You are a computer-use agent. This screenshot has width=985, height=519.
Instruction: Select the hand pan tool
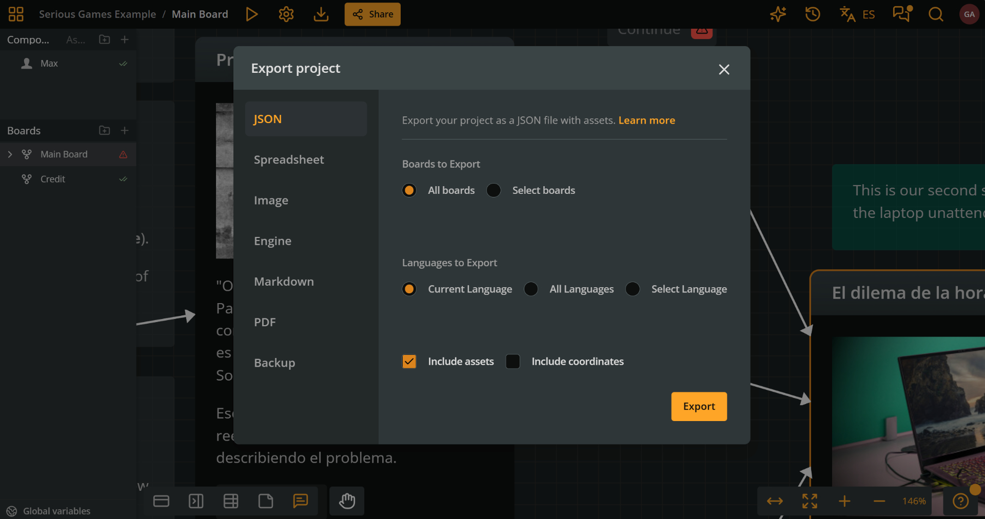(x=346, y=501)
